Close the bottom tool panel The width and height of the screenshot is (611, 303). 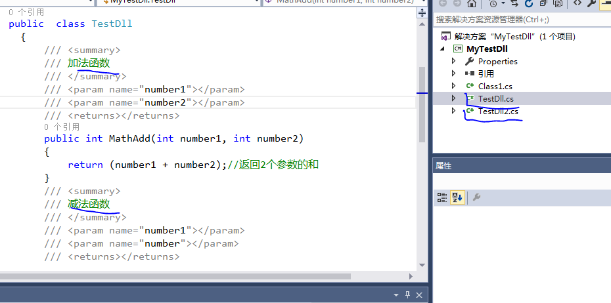(419, 295)
